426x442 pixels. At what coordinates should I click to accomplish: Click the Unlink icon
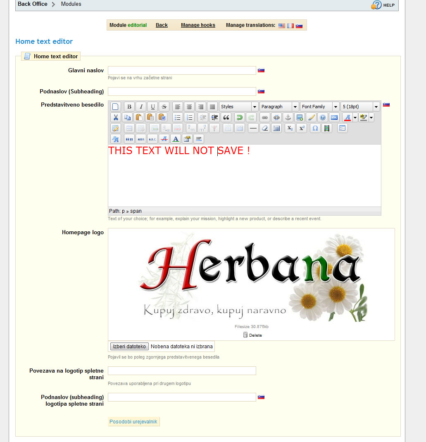(x=276, y=117)
